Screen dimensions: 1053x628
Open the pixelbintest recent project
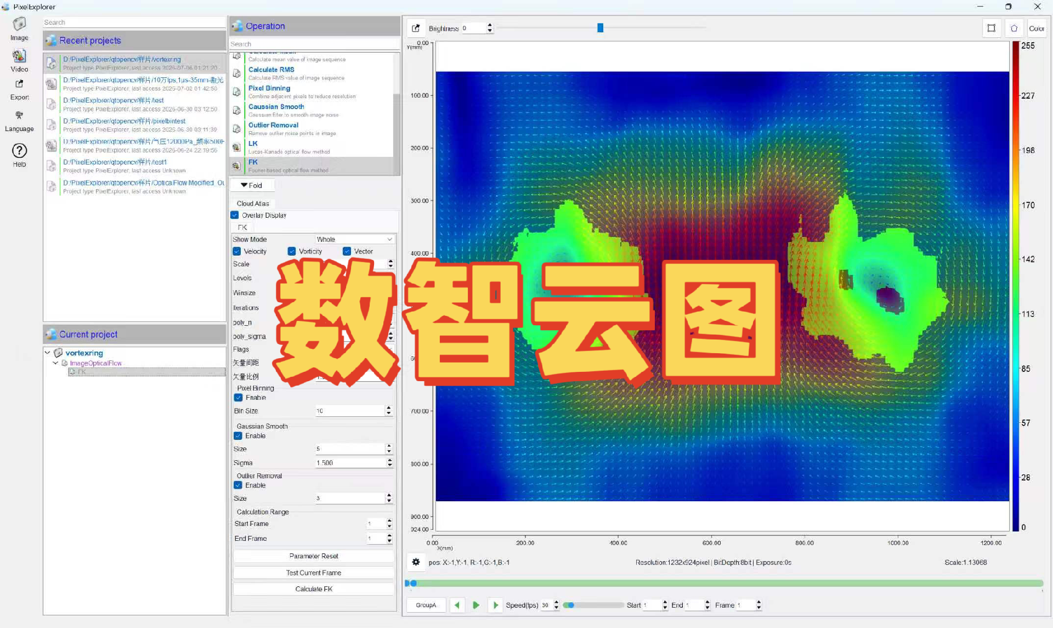(135, 125)
